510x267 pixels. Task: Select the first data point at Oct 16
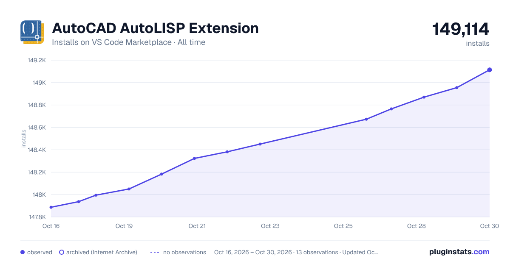coord(51,207)
